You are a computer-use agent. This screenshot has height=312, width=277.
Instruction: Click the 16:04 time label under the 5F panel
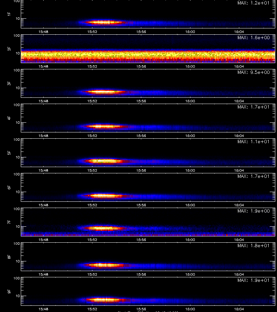239,170
